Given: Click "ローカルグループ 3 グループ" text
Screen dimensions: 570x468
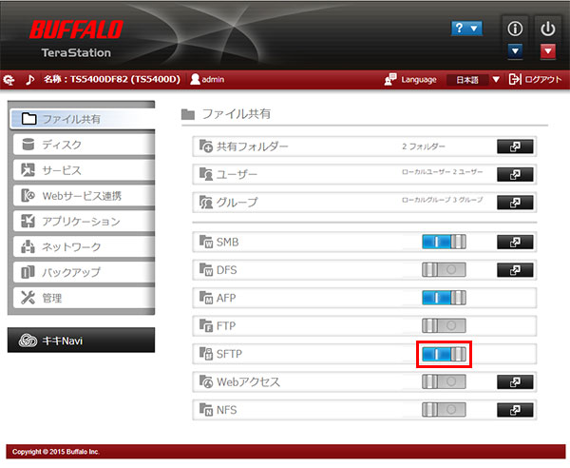Looking at the screenshot, I should [443, 200].
